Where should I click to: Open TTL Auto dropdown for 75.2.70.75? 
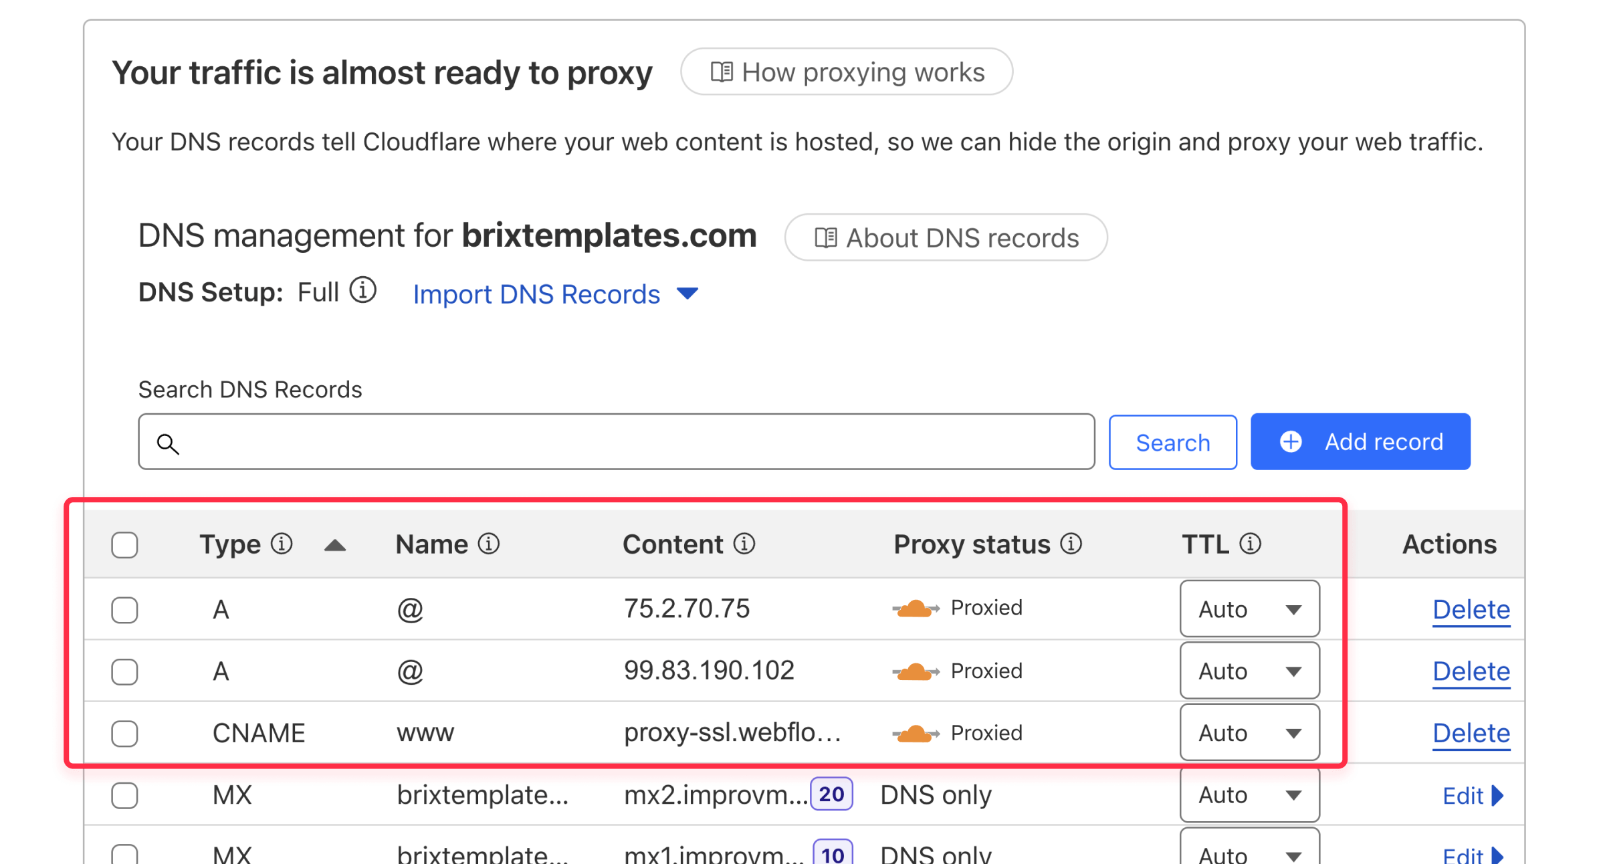click(1249, 609)
